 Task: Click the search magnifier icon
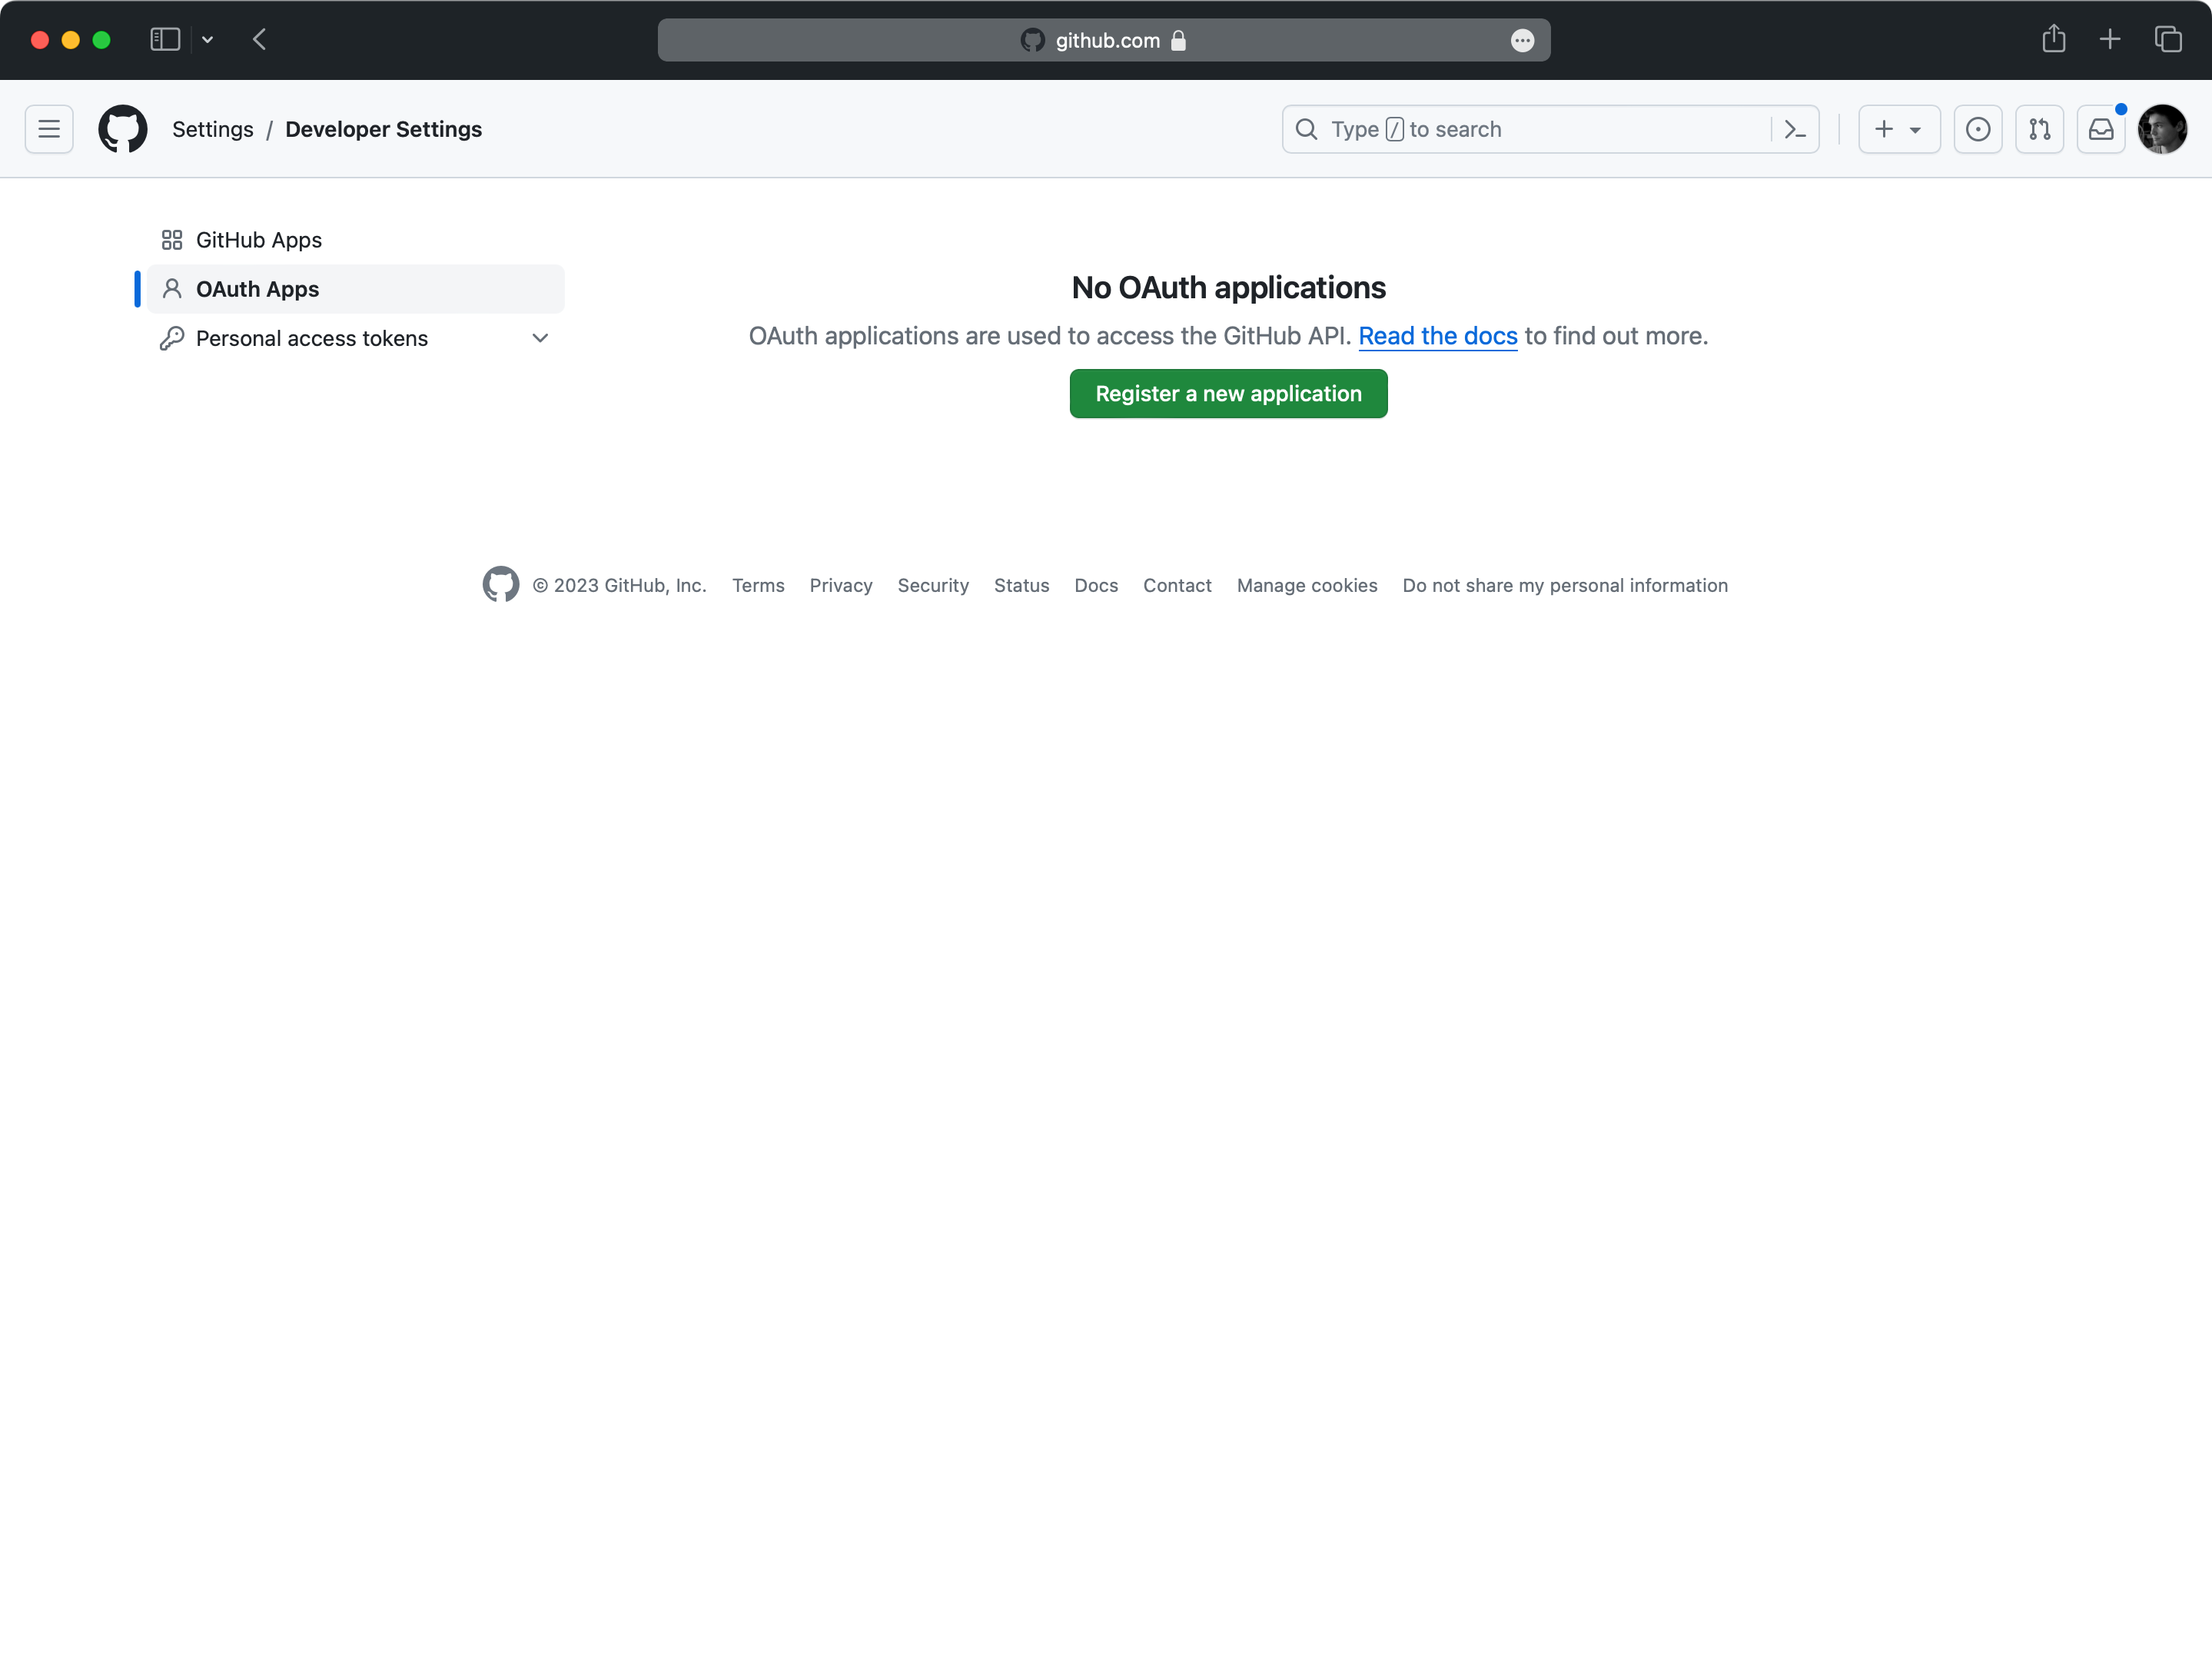click(1307, 129)
